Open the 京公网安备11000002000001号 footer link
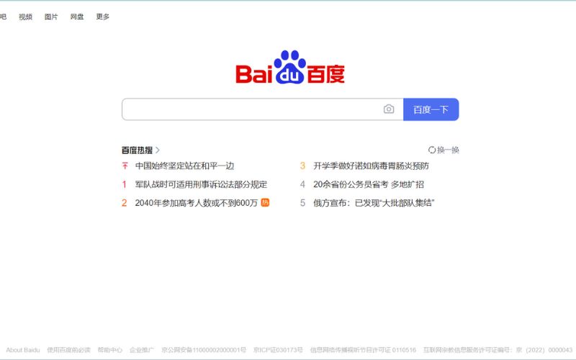576x360 pixels. click(x=204, y=350)
